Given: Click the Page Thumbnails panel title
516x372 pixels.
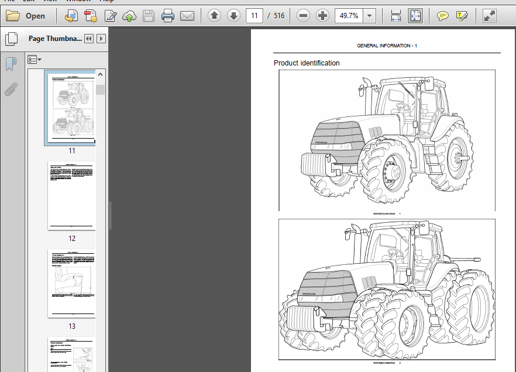Looking at the screenshot, I should (55, 39).
